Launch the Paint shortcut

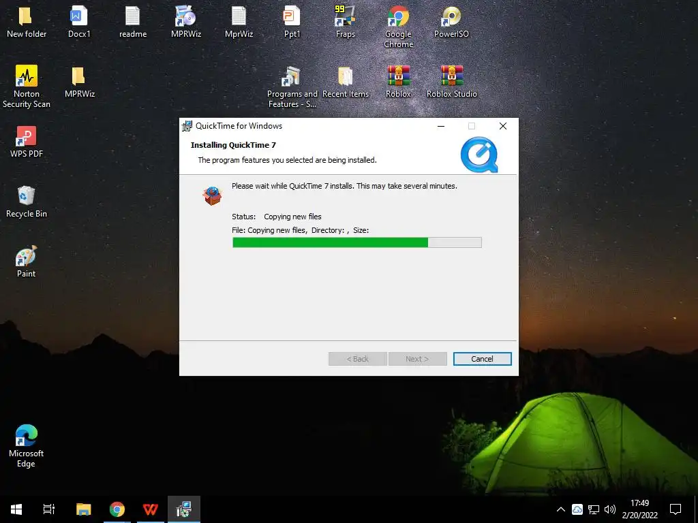point(27,256)
